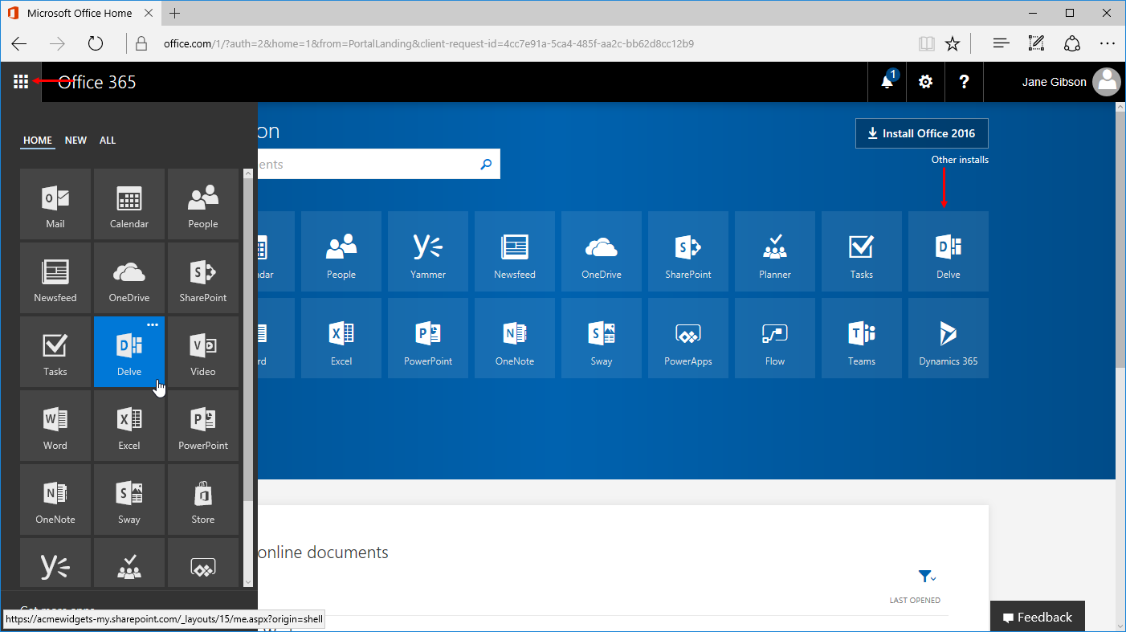The width and height of the screenshot is (1126, 632).
Task: Open Other installs link
Action: [960, 160]
